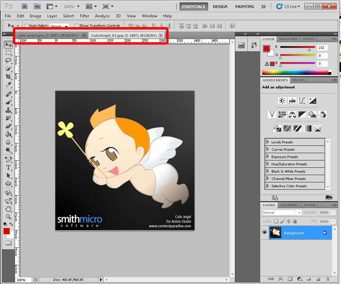Select the Hand tool
341x284 pixels.
click(x=8, y=209)
